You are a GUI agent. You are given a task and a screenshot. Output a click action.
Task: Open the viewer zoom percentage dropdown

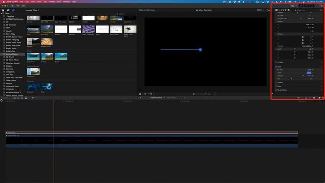click(260, 10)
